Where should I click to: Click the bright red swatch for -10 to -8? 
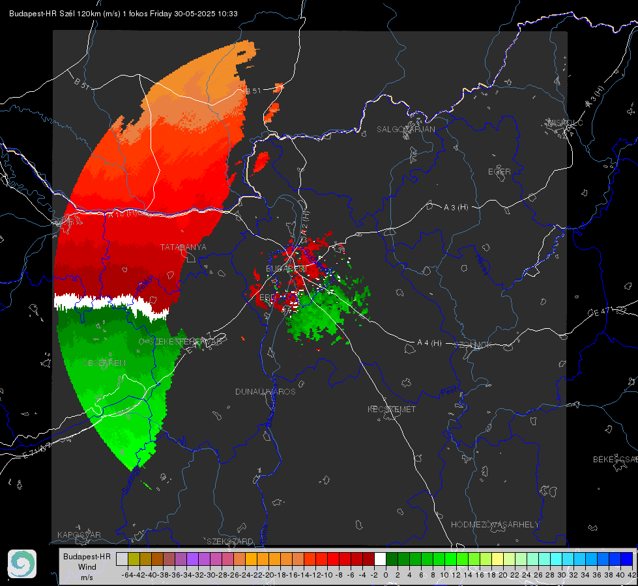point(333,559)
